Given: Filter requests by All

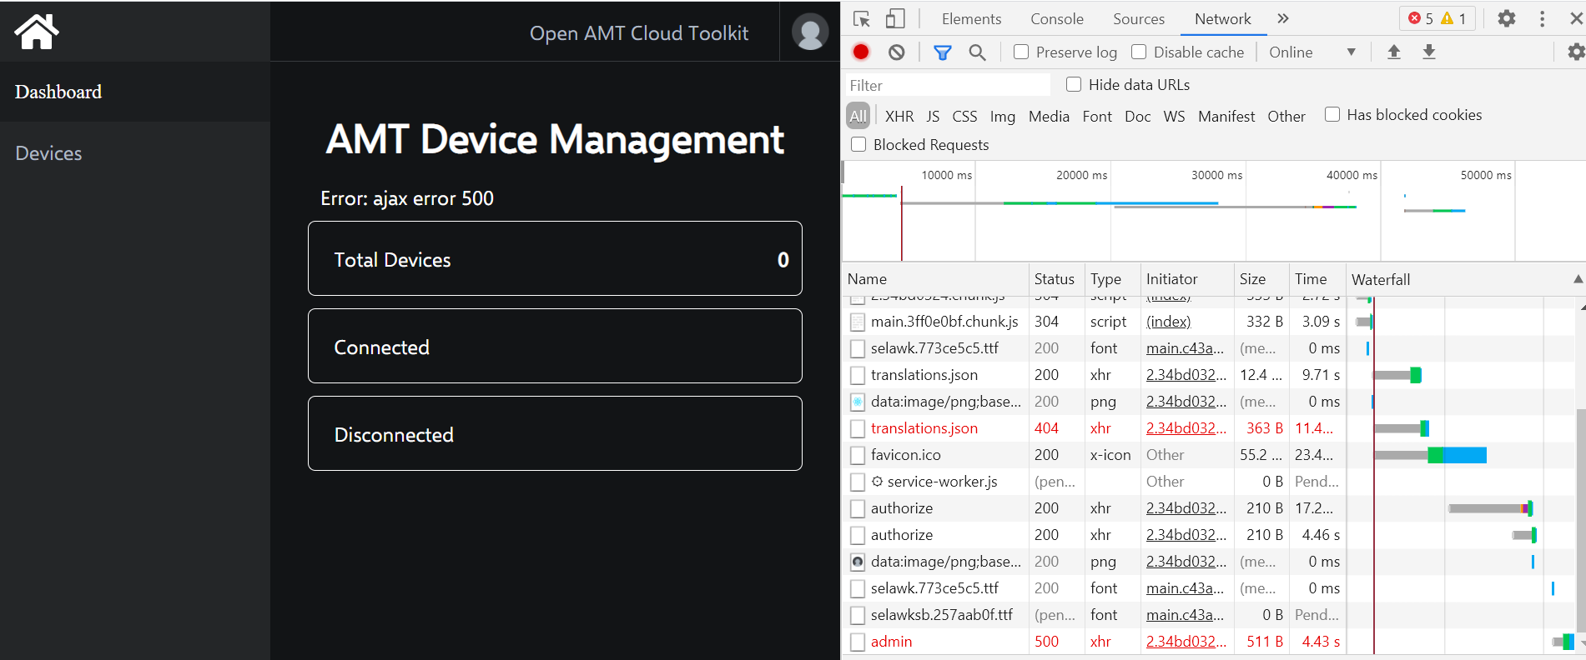Looking at the screenshot, I should click(x=858, y=116).
